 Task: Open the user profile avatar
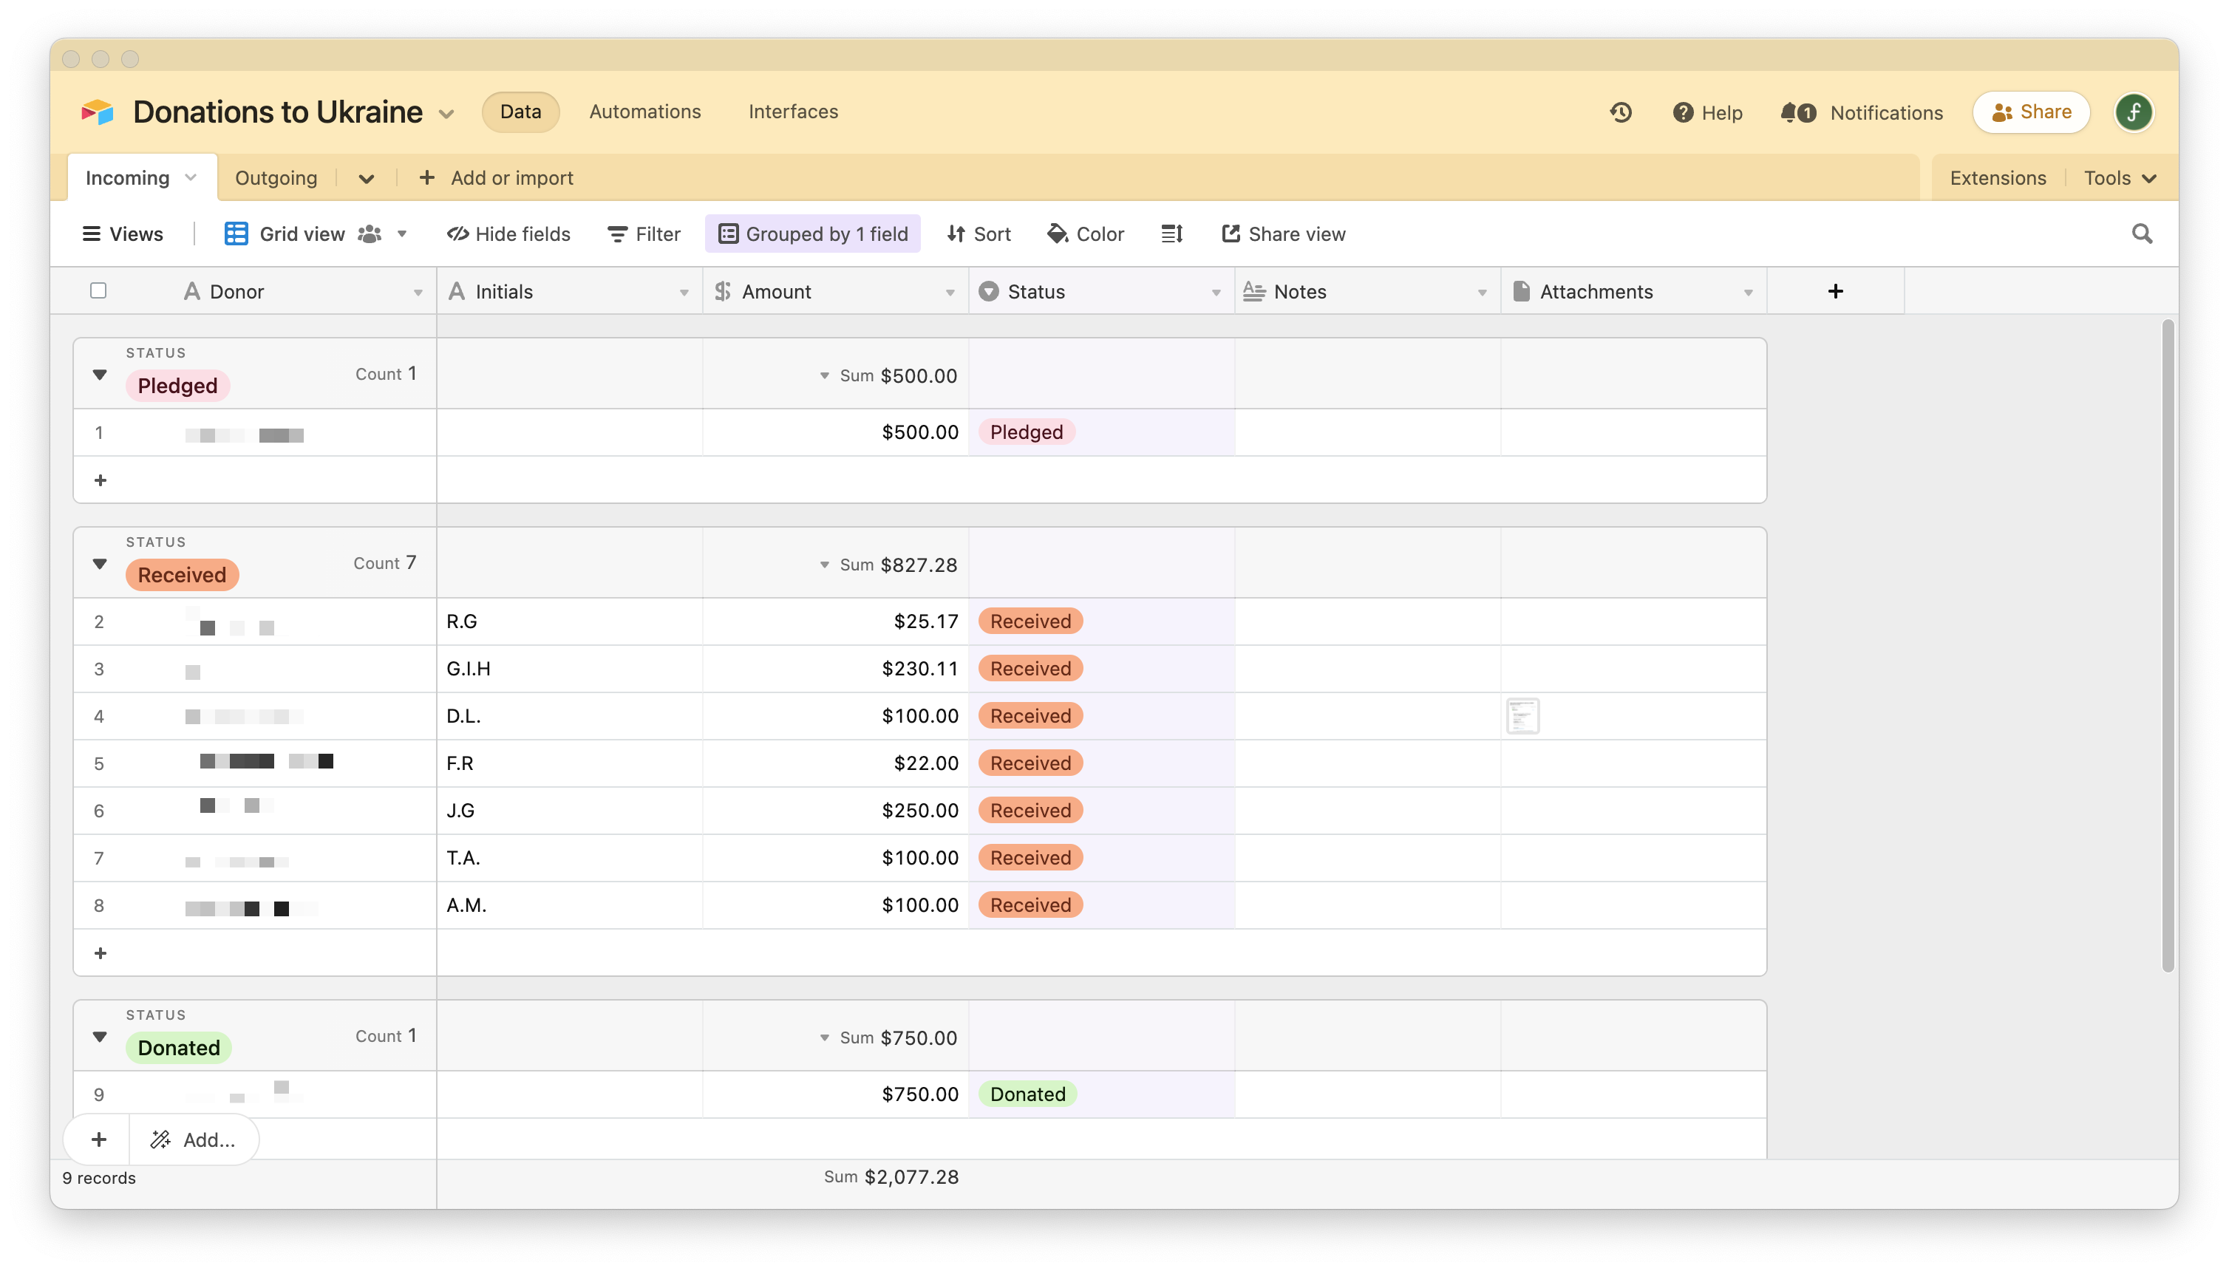tap(2133, 112)
